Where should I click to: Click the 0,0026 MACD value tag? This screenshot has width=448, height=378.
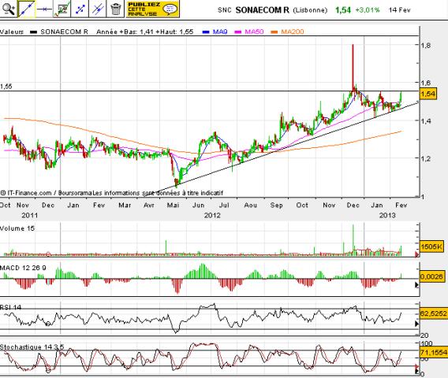click(x=431, y=276)
